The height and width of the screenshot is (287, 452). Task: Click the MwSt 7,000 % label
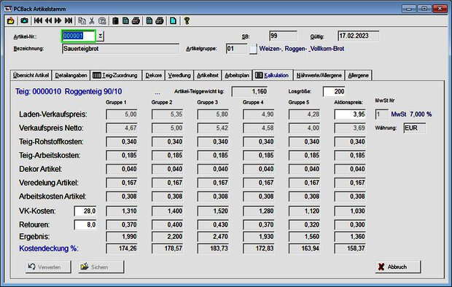coord(411,114)
